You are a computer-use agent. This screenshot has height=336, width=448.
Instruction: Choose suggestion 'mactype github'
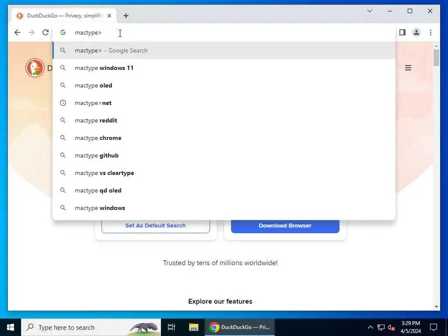point(224,155)
